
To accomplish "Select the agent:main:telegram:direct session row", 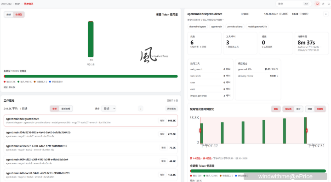I will [x=91, y=121].
